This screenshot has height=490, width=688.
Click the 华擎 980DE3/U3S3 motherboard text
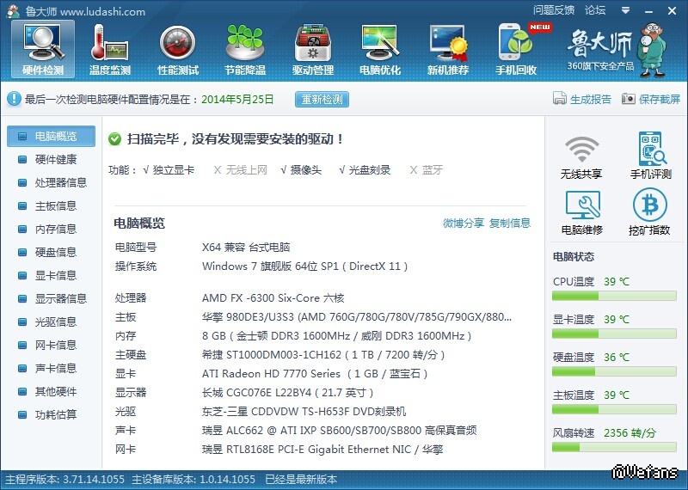coord(357,317)
